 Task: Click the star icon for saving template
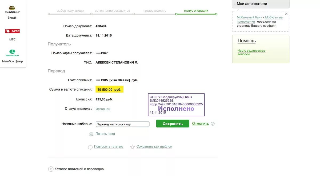point(132,147)
